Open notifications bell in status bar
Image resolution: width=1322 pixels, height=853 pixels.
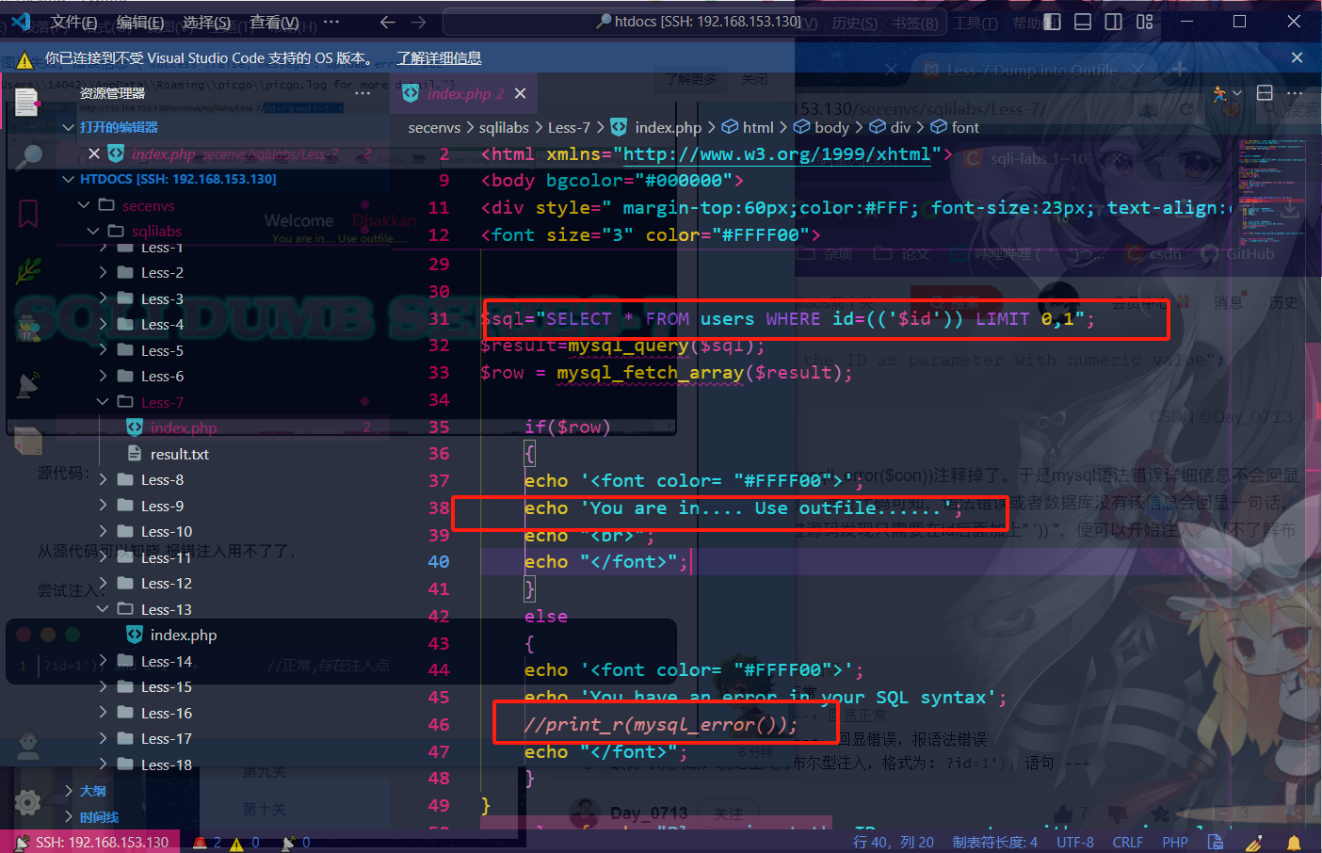[1294, 843]
